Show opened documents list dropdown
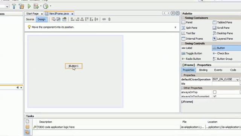The height and width of the screenshot is (136, 241). coord(173,13)
